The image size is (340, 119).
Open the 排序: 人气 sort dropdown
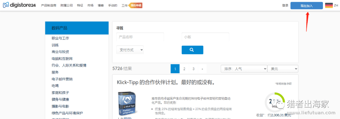[x=244, y=69]
